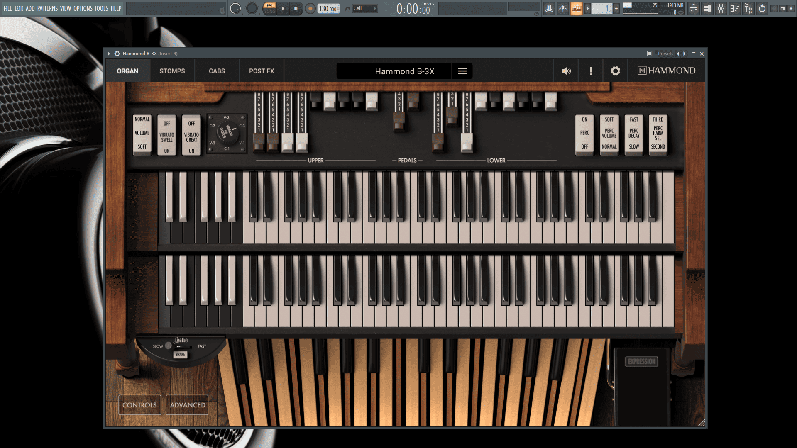
Task: Stop playback with Stop button
Action: coord(296,8)
